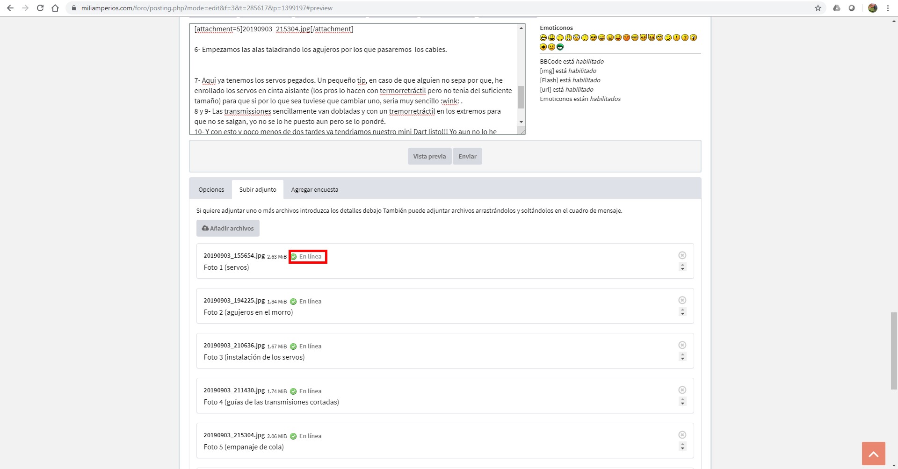Delete attachment 20190903_155654.jpg
Image resolution: width=898 pixels, height=469 pixels.
pos(682,255)
